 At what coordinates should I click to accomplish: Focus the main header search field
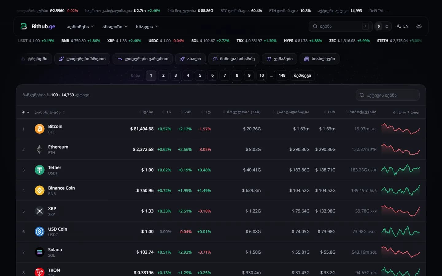[340, 26]
